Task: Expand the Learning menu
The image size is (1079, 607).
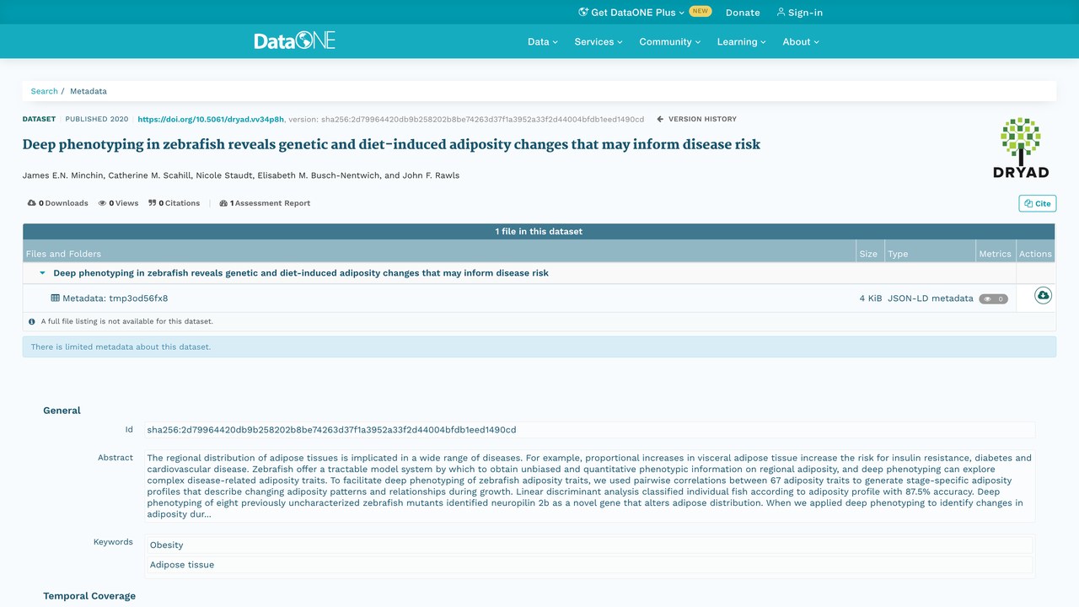Action: (x=742, y=41)
